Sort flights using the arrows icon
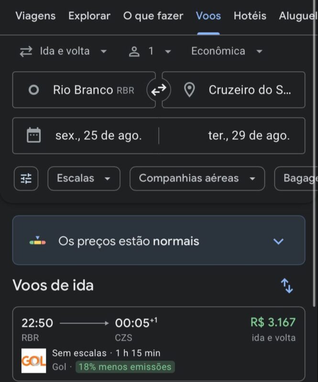Viewport: 318px width, 382px height. click(x=287, y=286)
